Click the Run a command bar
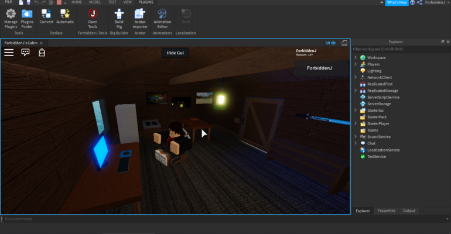451x234 pixels. coord(224,219)
